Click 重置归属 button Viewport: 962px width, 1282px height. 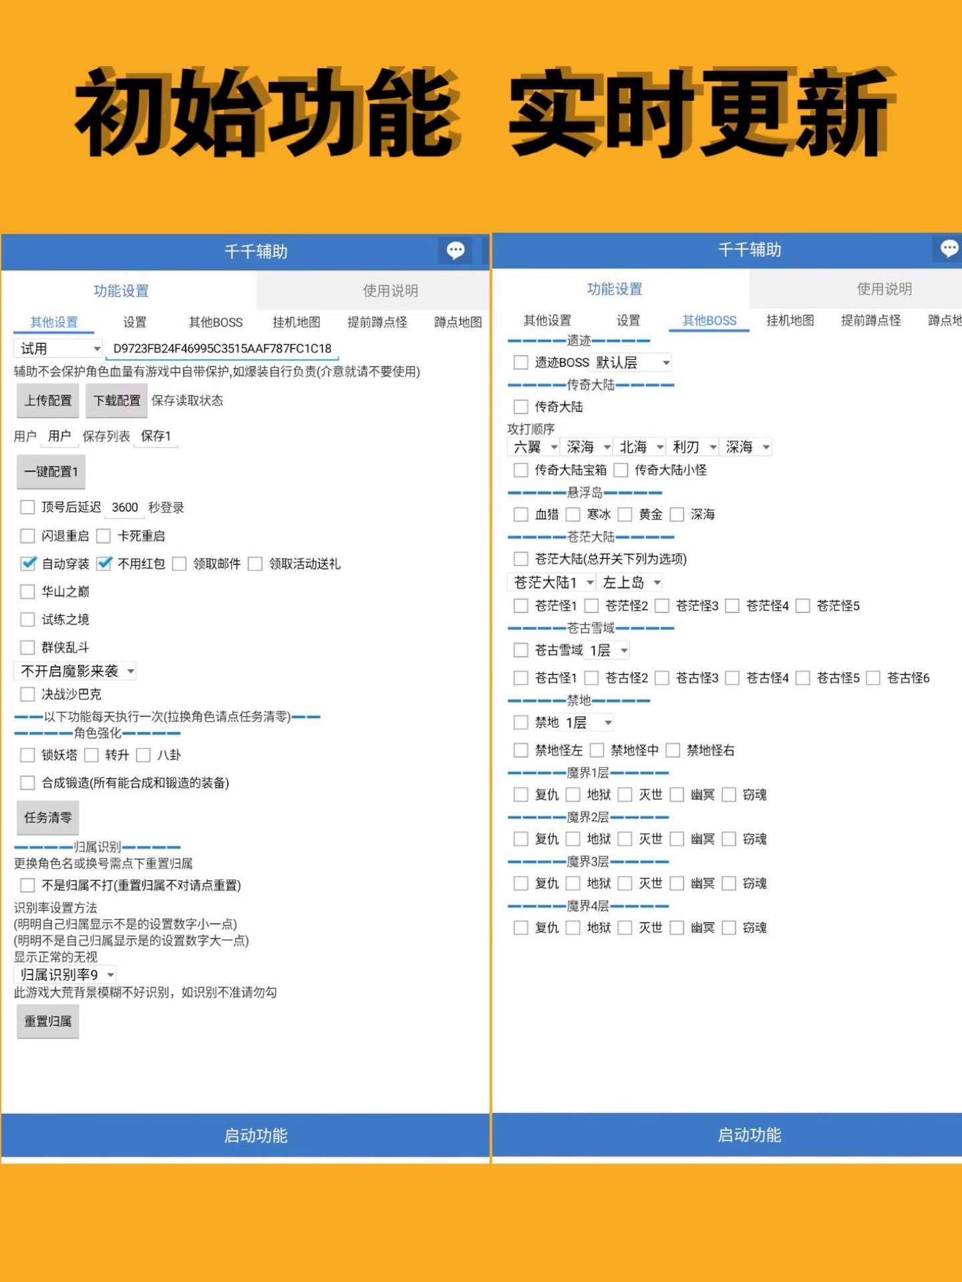pyautogui.click(x=48, y=1021)
